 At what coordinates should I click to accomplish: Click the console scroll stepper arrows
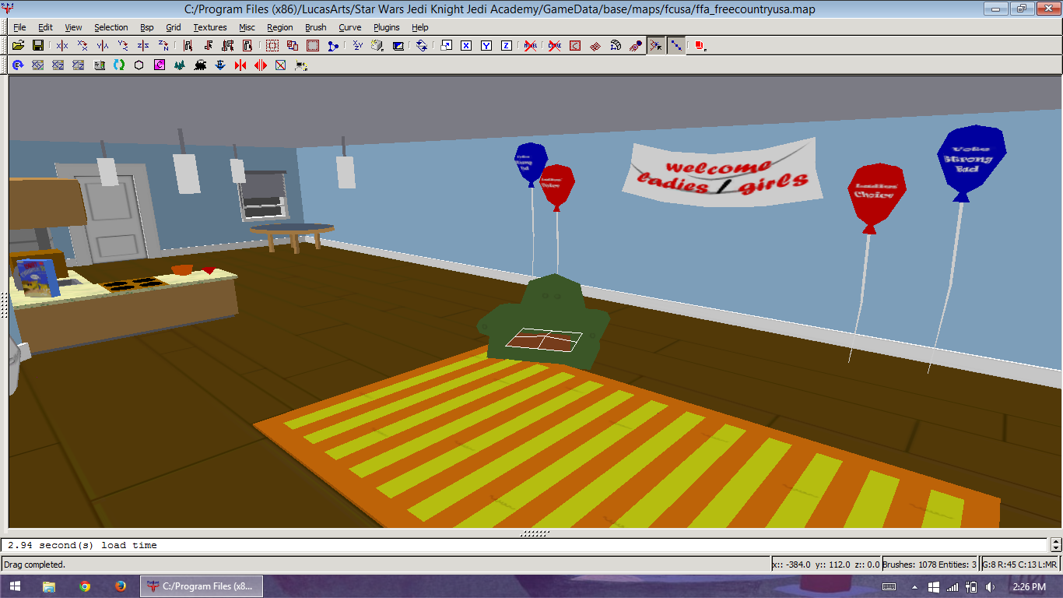1056,545
